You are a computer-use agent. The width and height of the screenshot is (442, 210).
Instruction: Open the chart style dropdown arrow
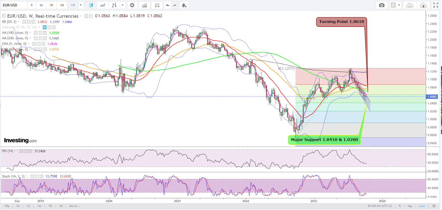pos(123,5)
